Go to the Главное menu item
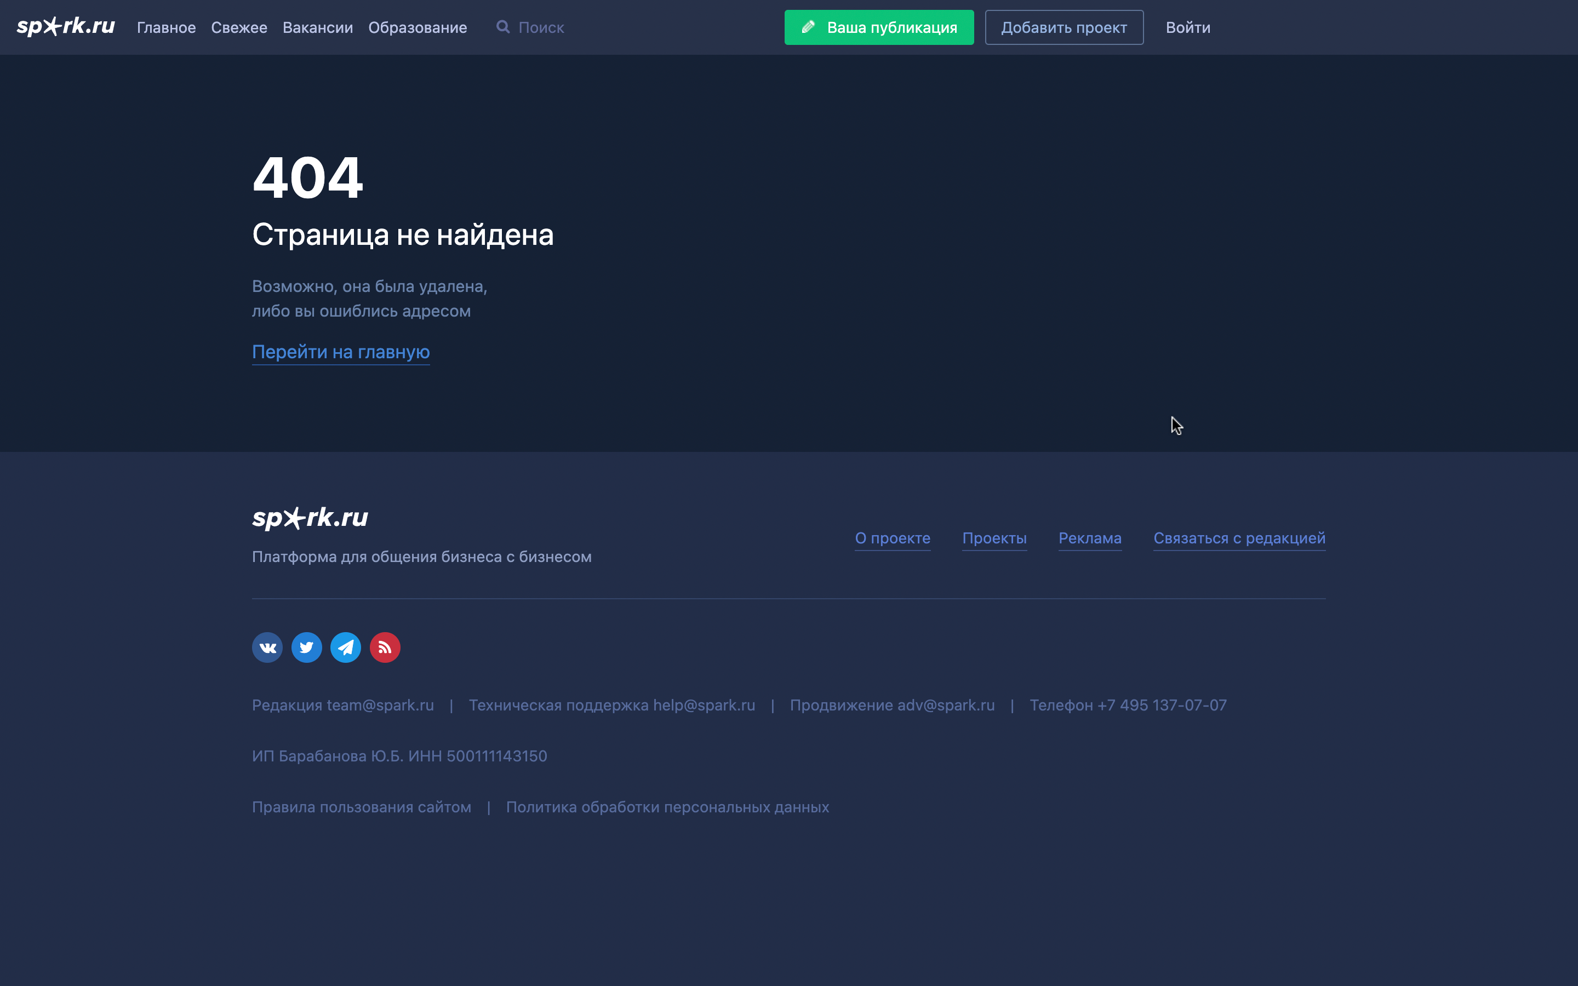 coord(166,27)
